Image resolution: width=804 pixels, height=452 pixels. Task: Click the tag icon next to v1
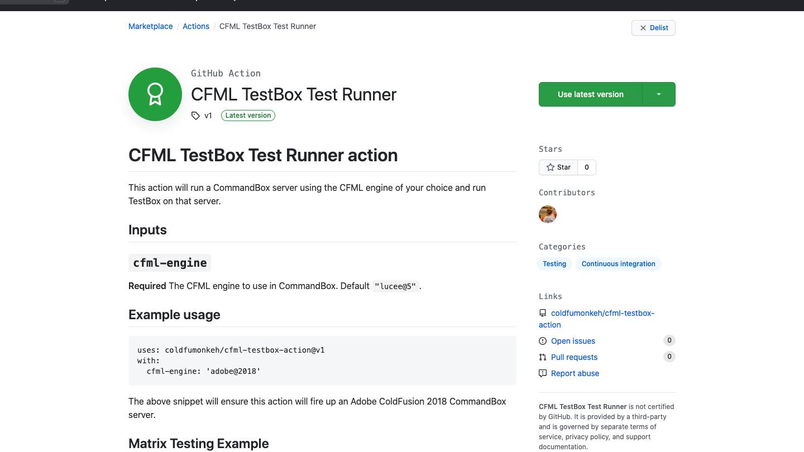[195, 116]
